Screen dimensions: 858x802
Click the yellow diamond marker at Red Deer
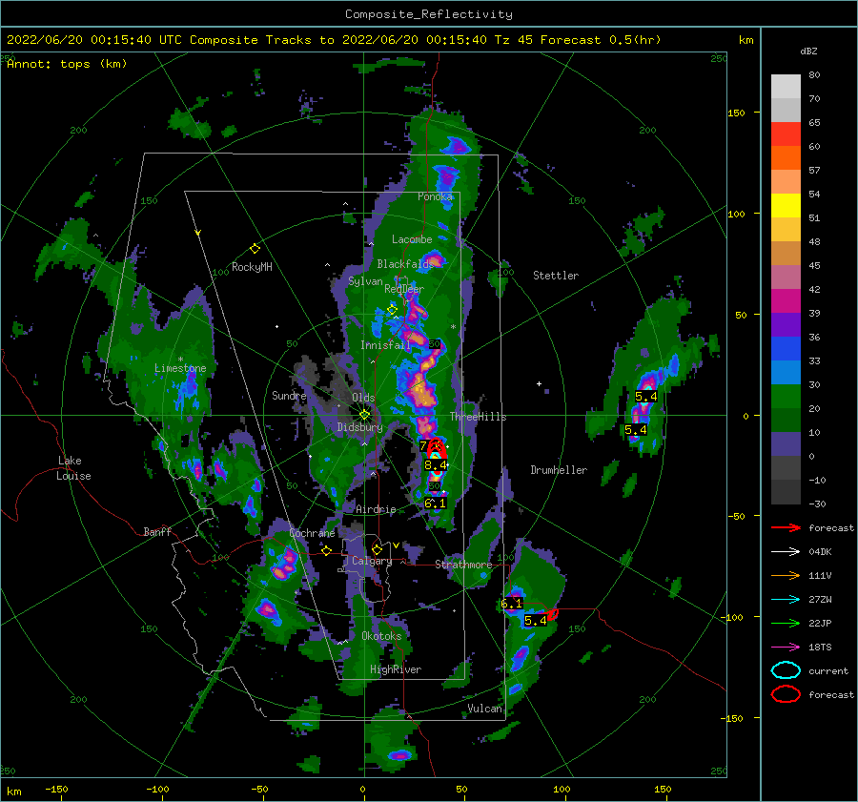pyautogui.click(x=392, y=310)
